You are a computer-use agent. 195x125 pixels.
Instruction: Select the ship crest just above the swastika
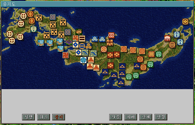60,49
